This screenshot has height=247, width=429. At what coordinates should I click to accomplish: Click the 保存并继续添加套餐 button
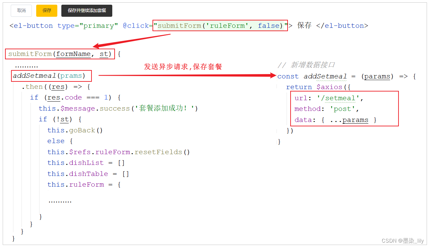pyautogui.click(x=87, y=11)
